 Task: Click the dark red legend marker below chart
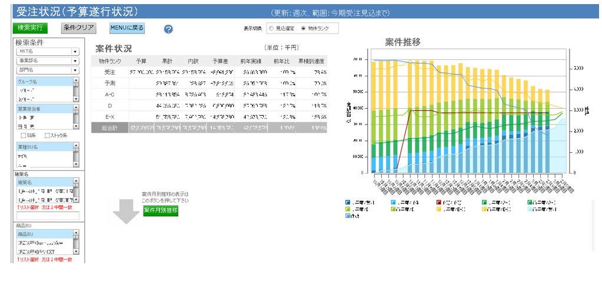click(438, 202)
